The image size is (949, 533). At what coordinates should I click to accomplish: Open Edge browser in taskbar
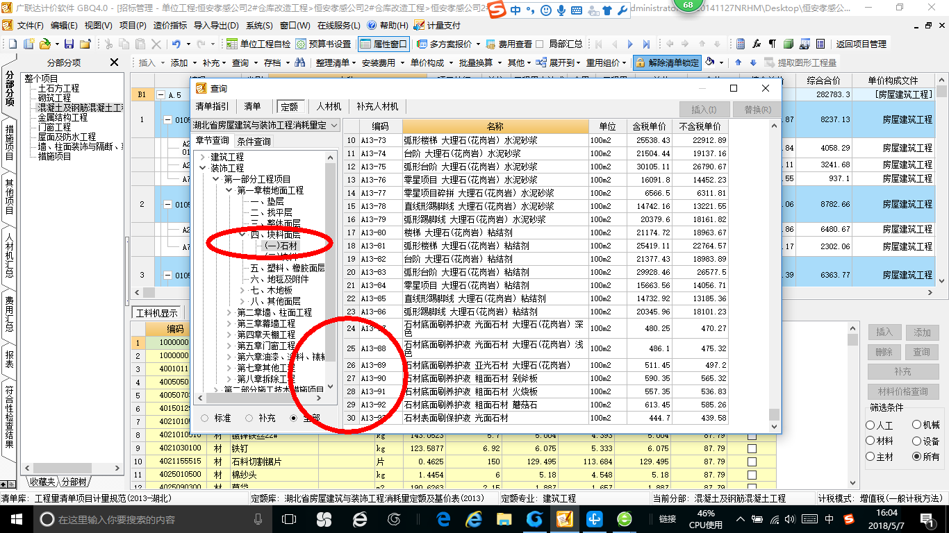(443, 518)
